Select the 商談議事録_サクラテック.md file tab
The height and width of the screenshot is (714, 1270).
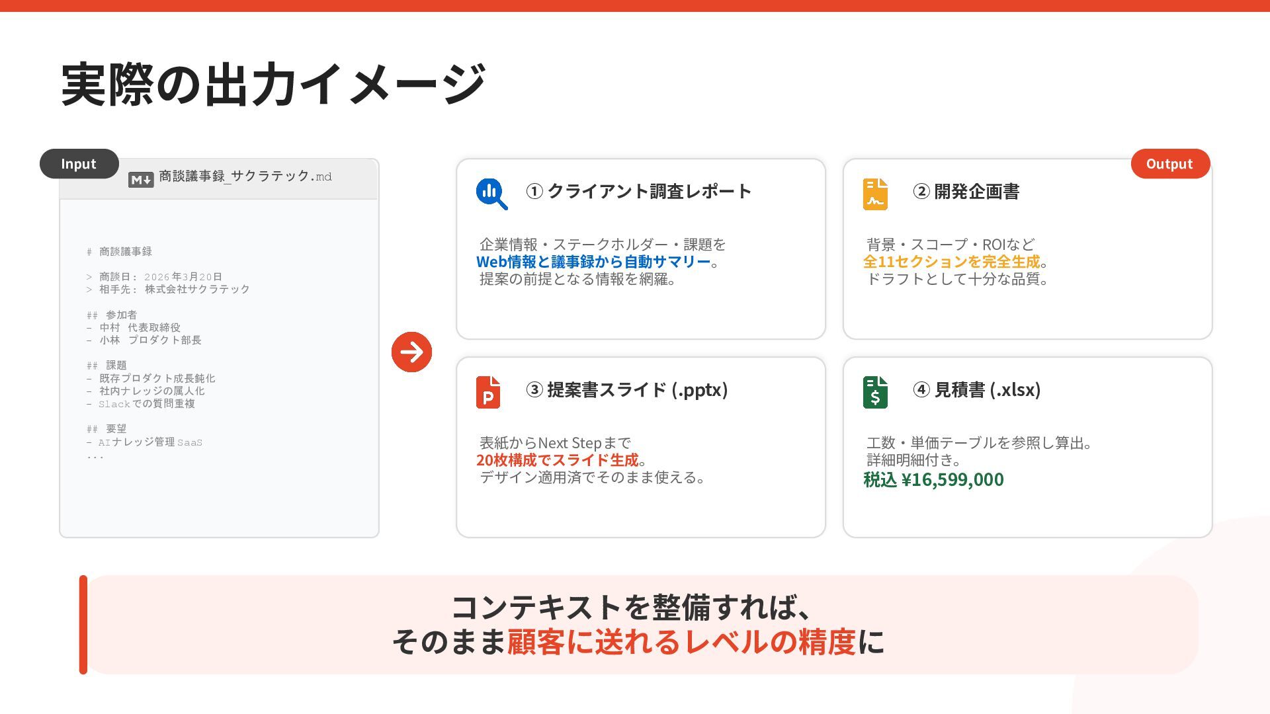[245, 177]
